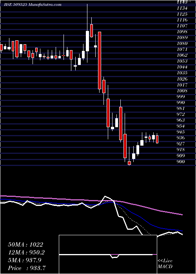Click the Price : 933.7 value
Image resolution: width=196 pixels, height=274 pixels.
(x=27, y=268)
